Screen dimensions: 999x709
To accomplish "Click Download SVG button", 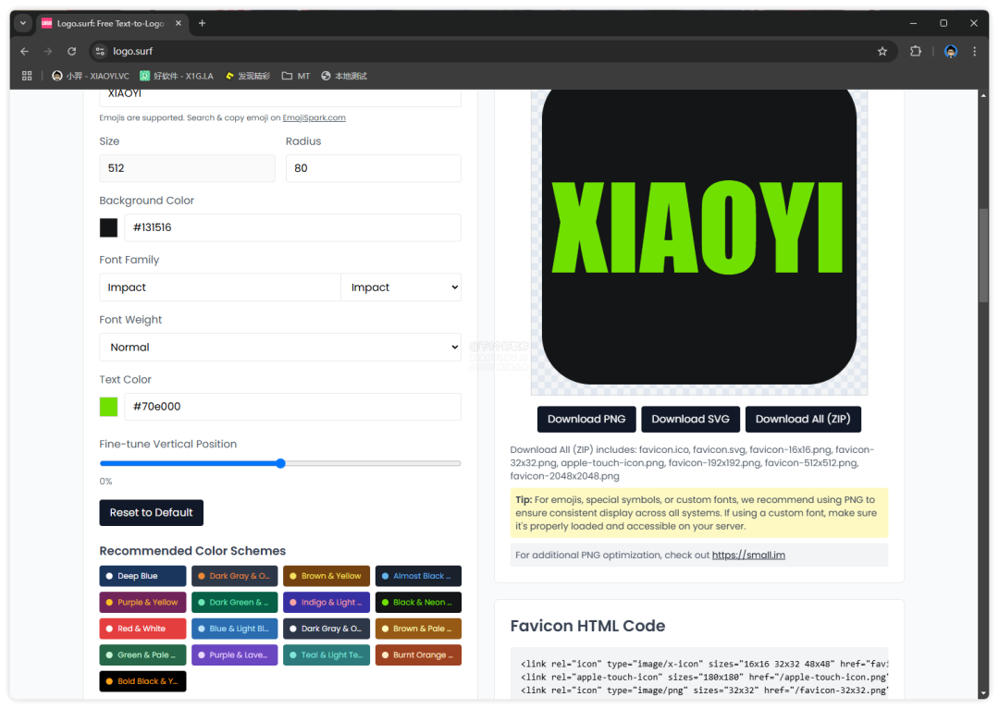I will tap(690, 420).
